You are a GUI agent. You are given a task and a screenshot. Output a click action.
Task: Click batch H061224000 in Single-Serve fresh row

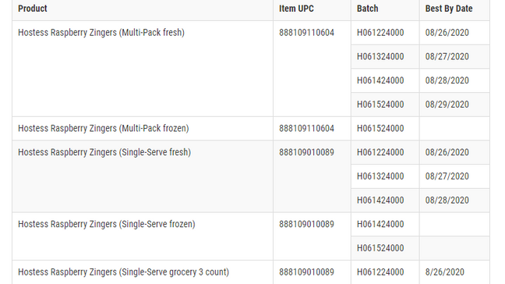click(x=380, y=152)
